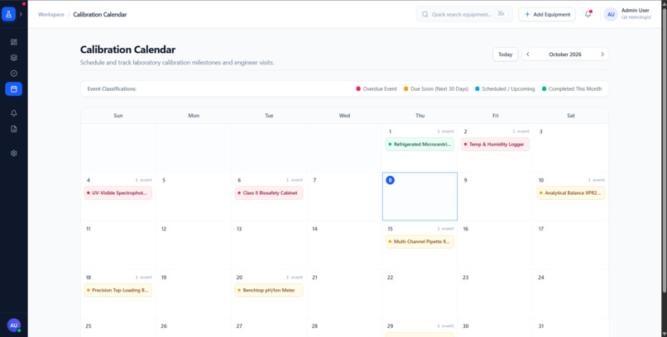Open Benchtop pH/Ion Meter event

point(269,290)
